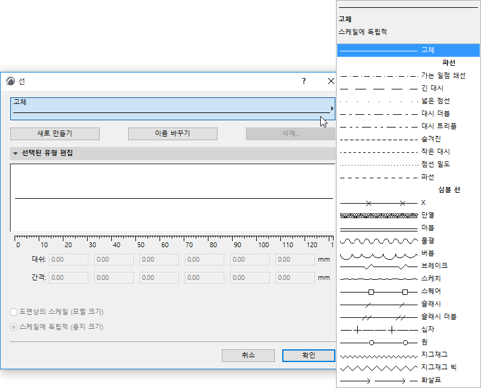Open the help question mark
The image size is (481, 388).
tap(304, 81)
